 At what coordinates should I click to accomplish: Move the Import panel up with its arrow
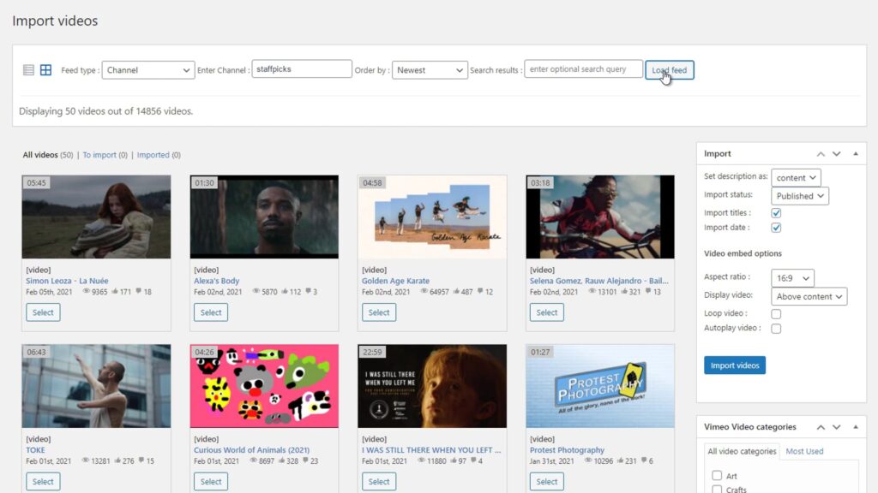point(821,153)
